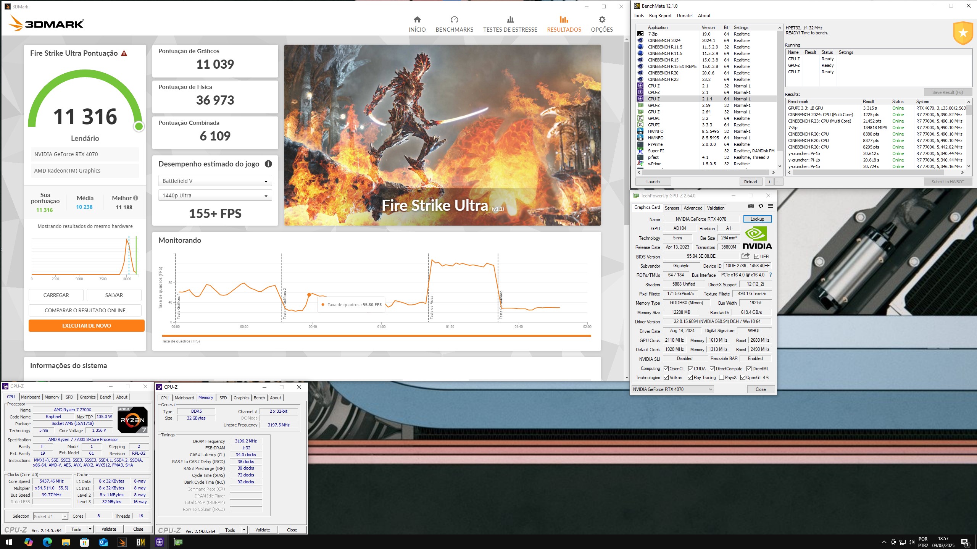Show hidden system tray icons chevron
977x549 pixels.
(x=884, y=542)
